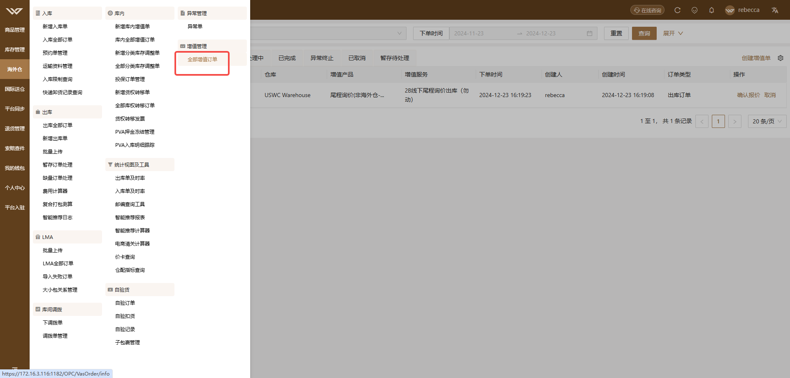Screen dimensions: 790x378
Task: Click 取消 in the order row
Action: point(770,95)
